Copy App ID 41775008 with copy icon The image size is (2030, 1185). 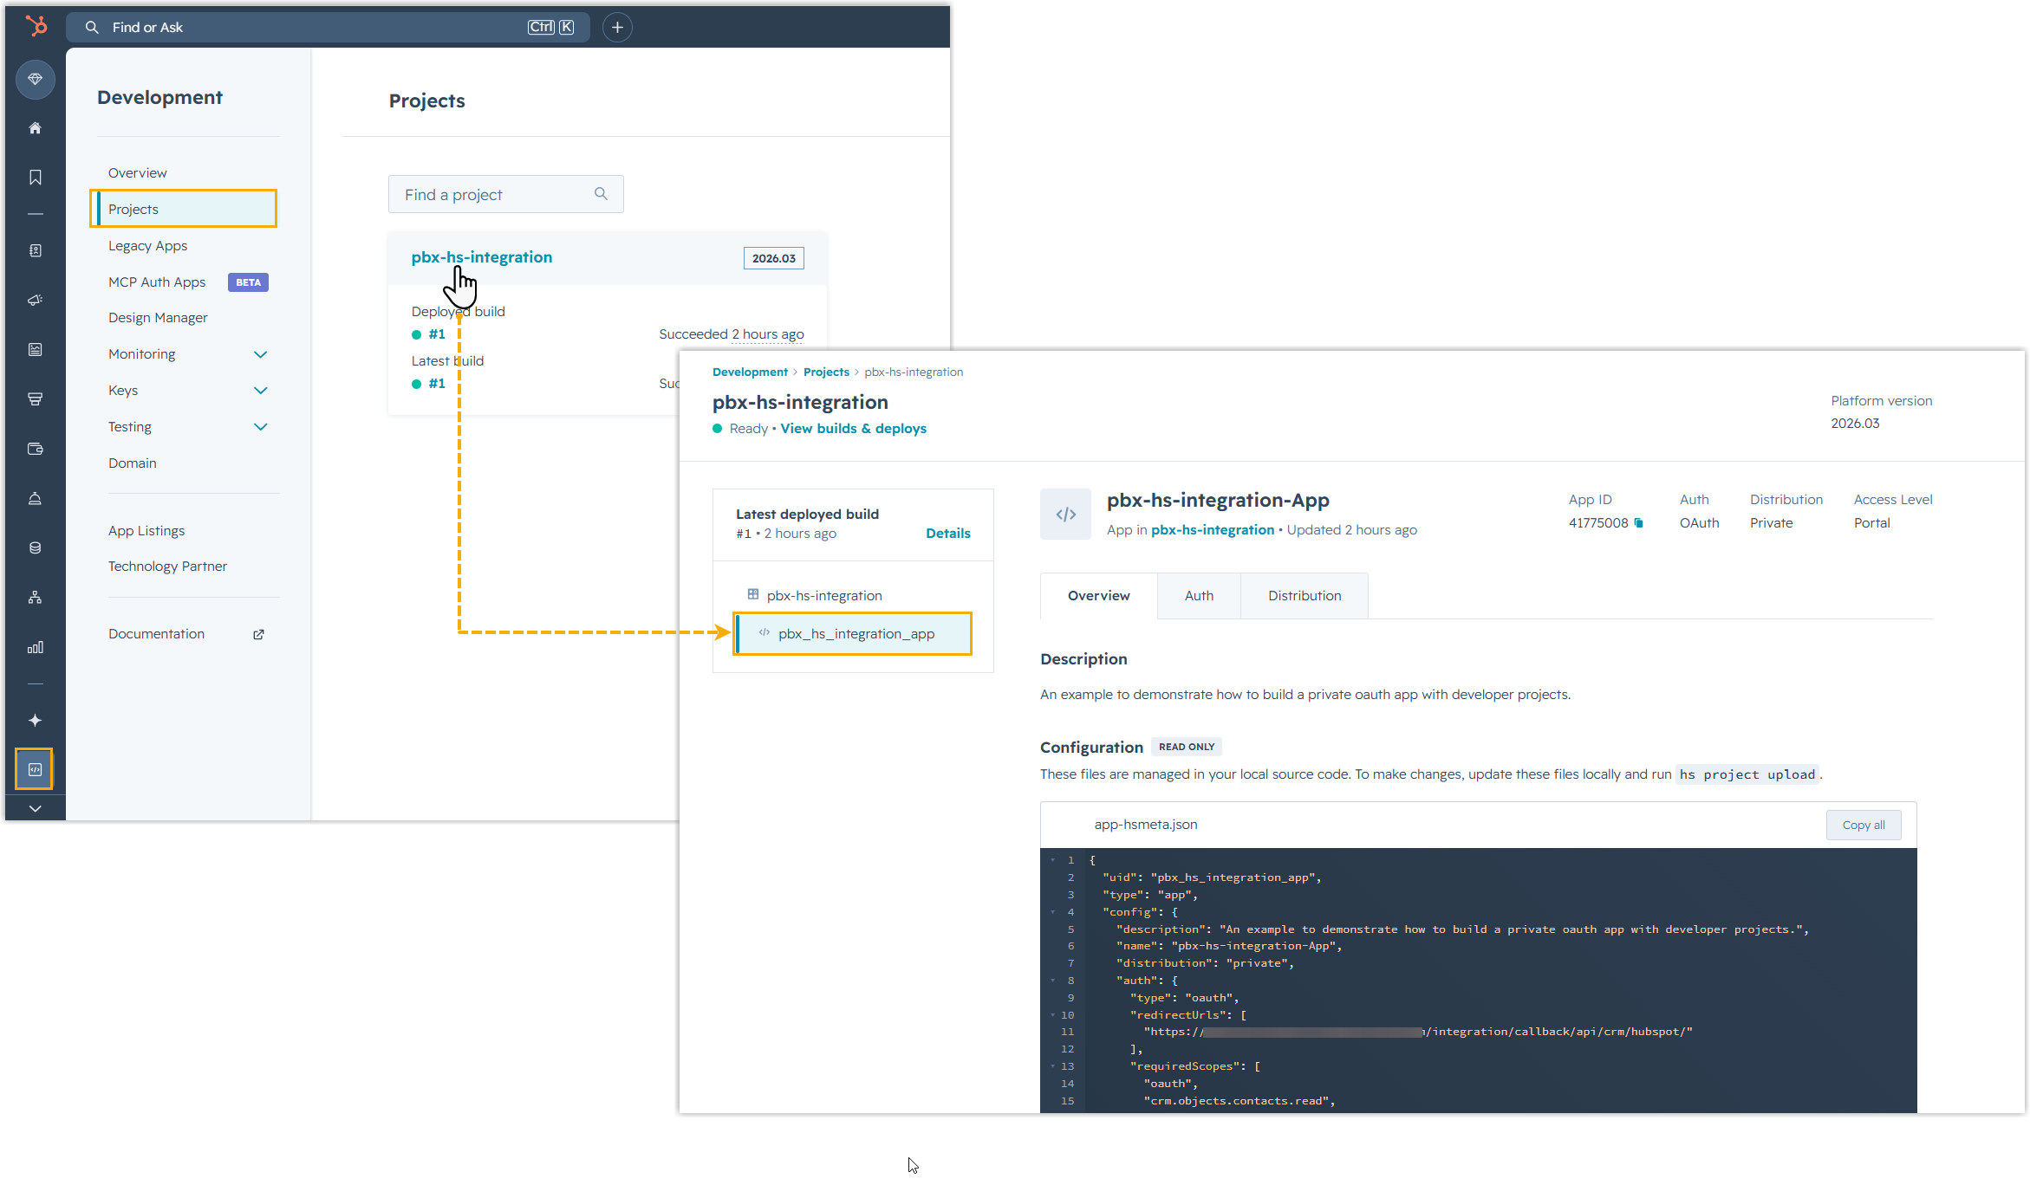click(x=1638, y=523)
